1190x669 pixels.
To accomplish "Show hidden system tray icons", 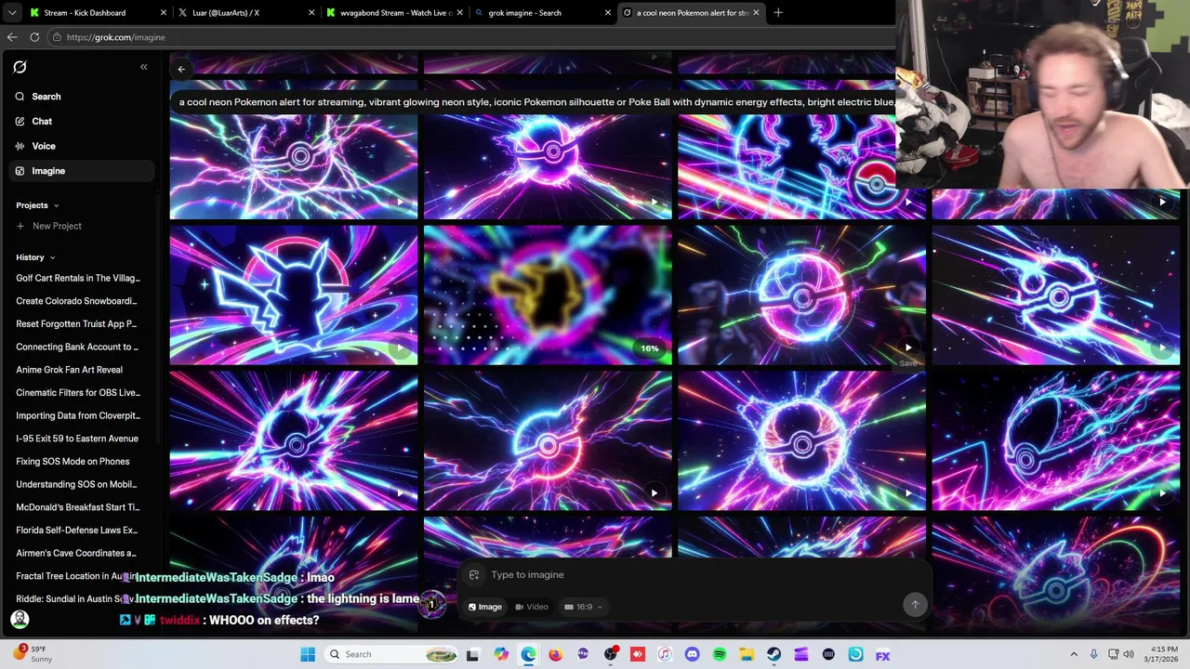I will (1074, 655).
